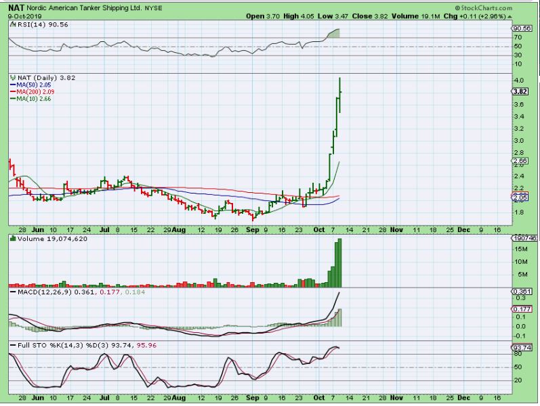Click the NYSE exchange label
Screen dimensions: 540x406
[x=153, y=8]
